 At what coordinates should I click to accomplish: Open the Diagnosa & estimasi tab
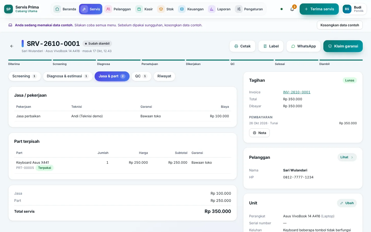68,76
